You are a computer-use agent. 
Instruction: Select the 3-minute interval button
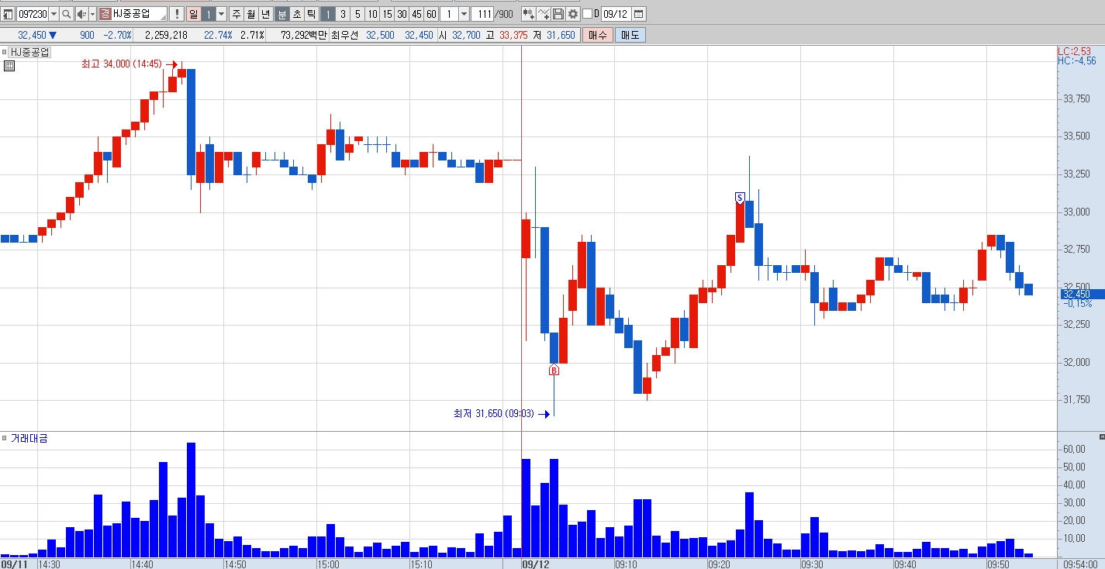tap(343, 14)
